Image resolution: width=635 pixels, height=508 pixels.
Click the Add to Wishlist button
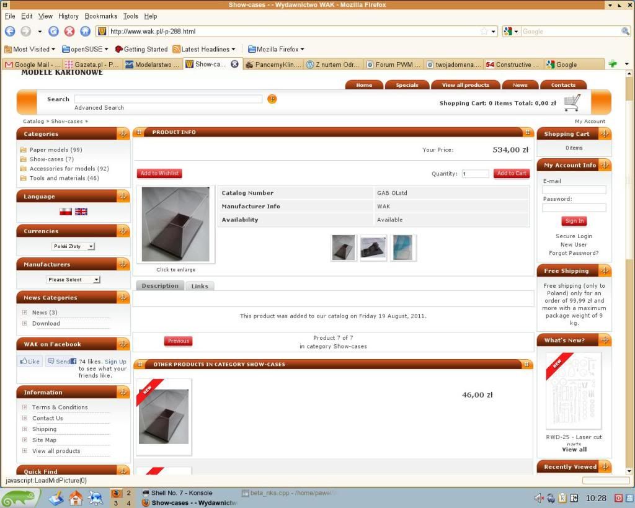(x=159, y=174)
